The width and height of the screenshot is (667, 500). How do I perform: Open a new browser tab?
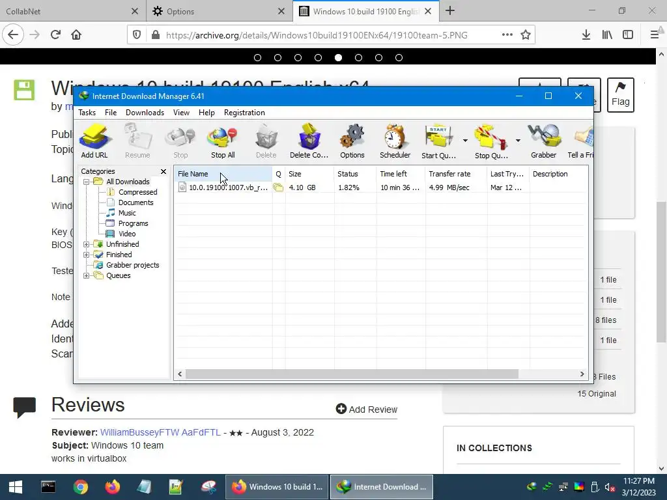[x=450, y=11]
